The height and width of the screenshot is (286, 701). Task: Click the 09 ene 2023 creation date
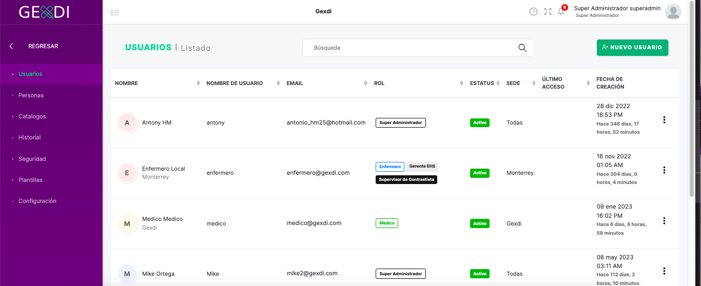[614, 207]
